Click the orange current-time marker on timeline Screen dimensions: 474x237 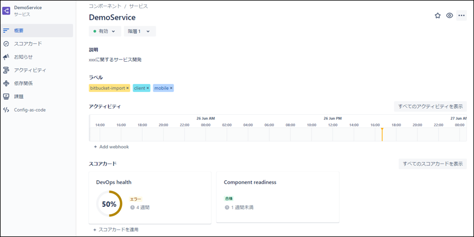382,134
